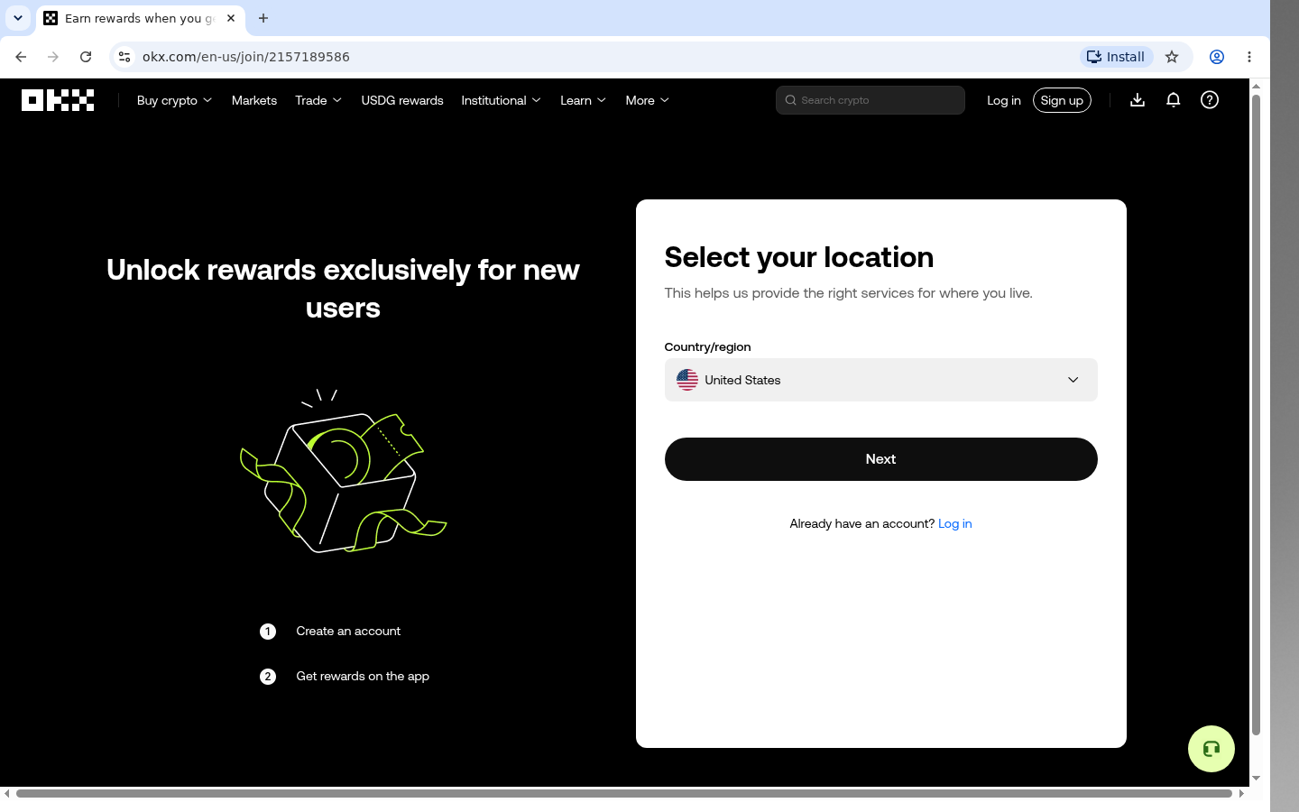Click the "Create an account" step text

(348, 632)
